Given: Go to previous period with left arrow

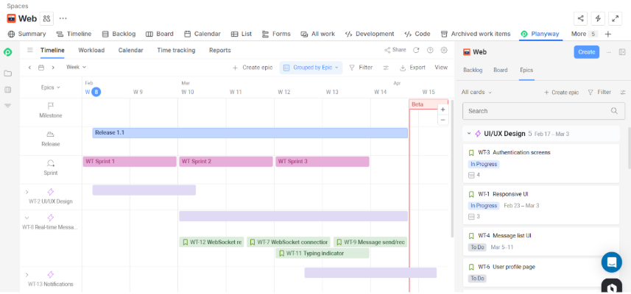Looking at the screenshot, I should (29, 68).
